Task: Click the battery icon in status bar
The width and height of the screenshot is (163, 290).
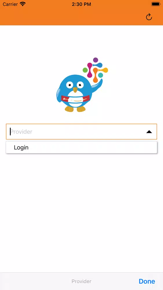Action: coord(156,4)
